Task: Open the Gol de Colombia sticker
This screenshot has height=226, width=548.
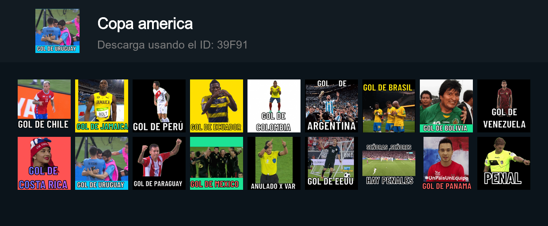Action: coord(274,106)
